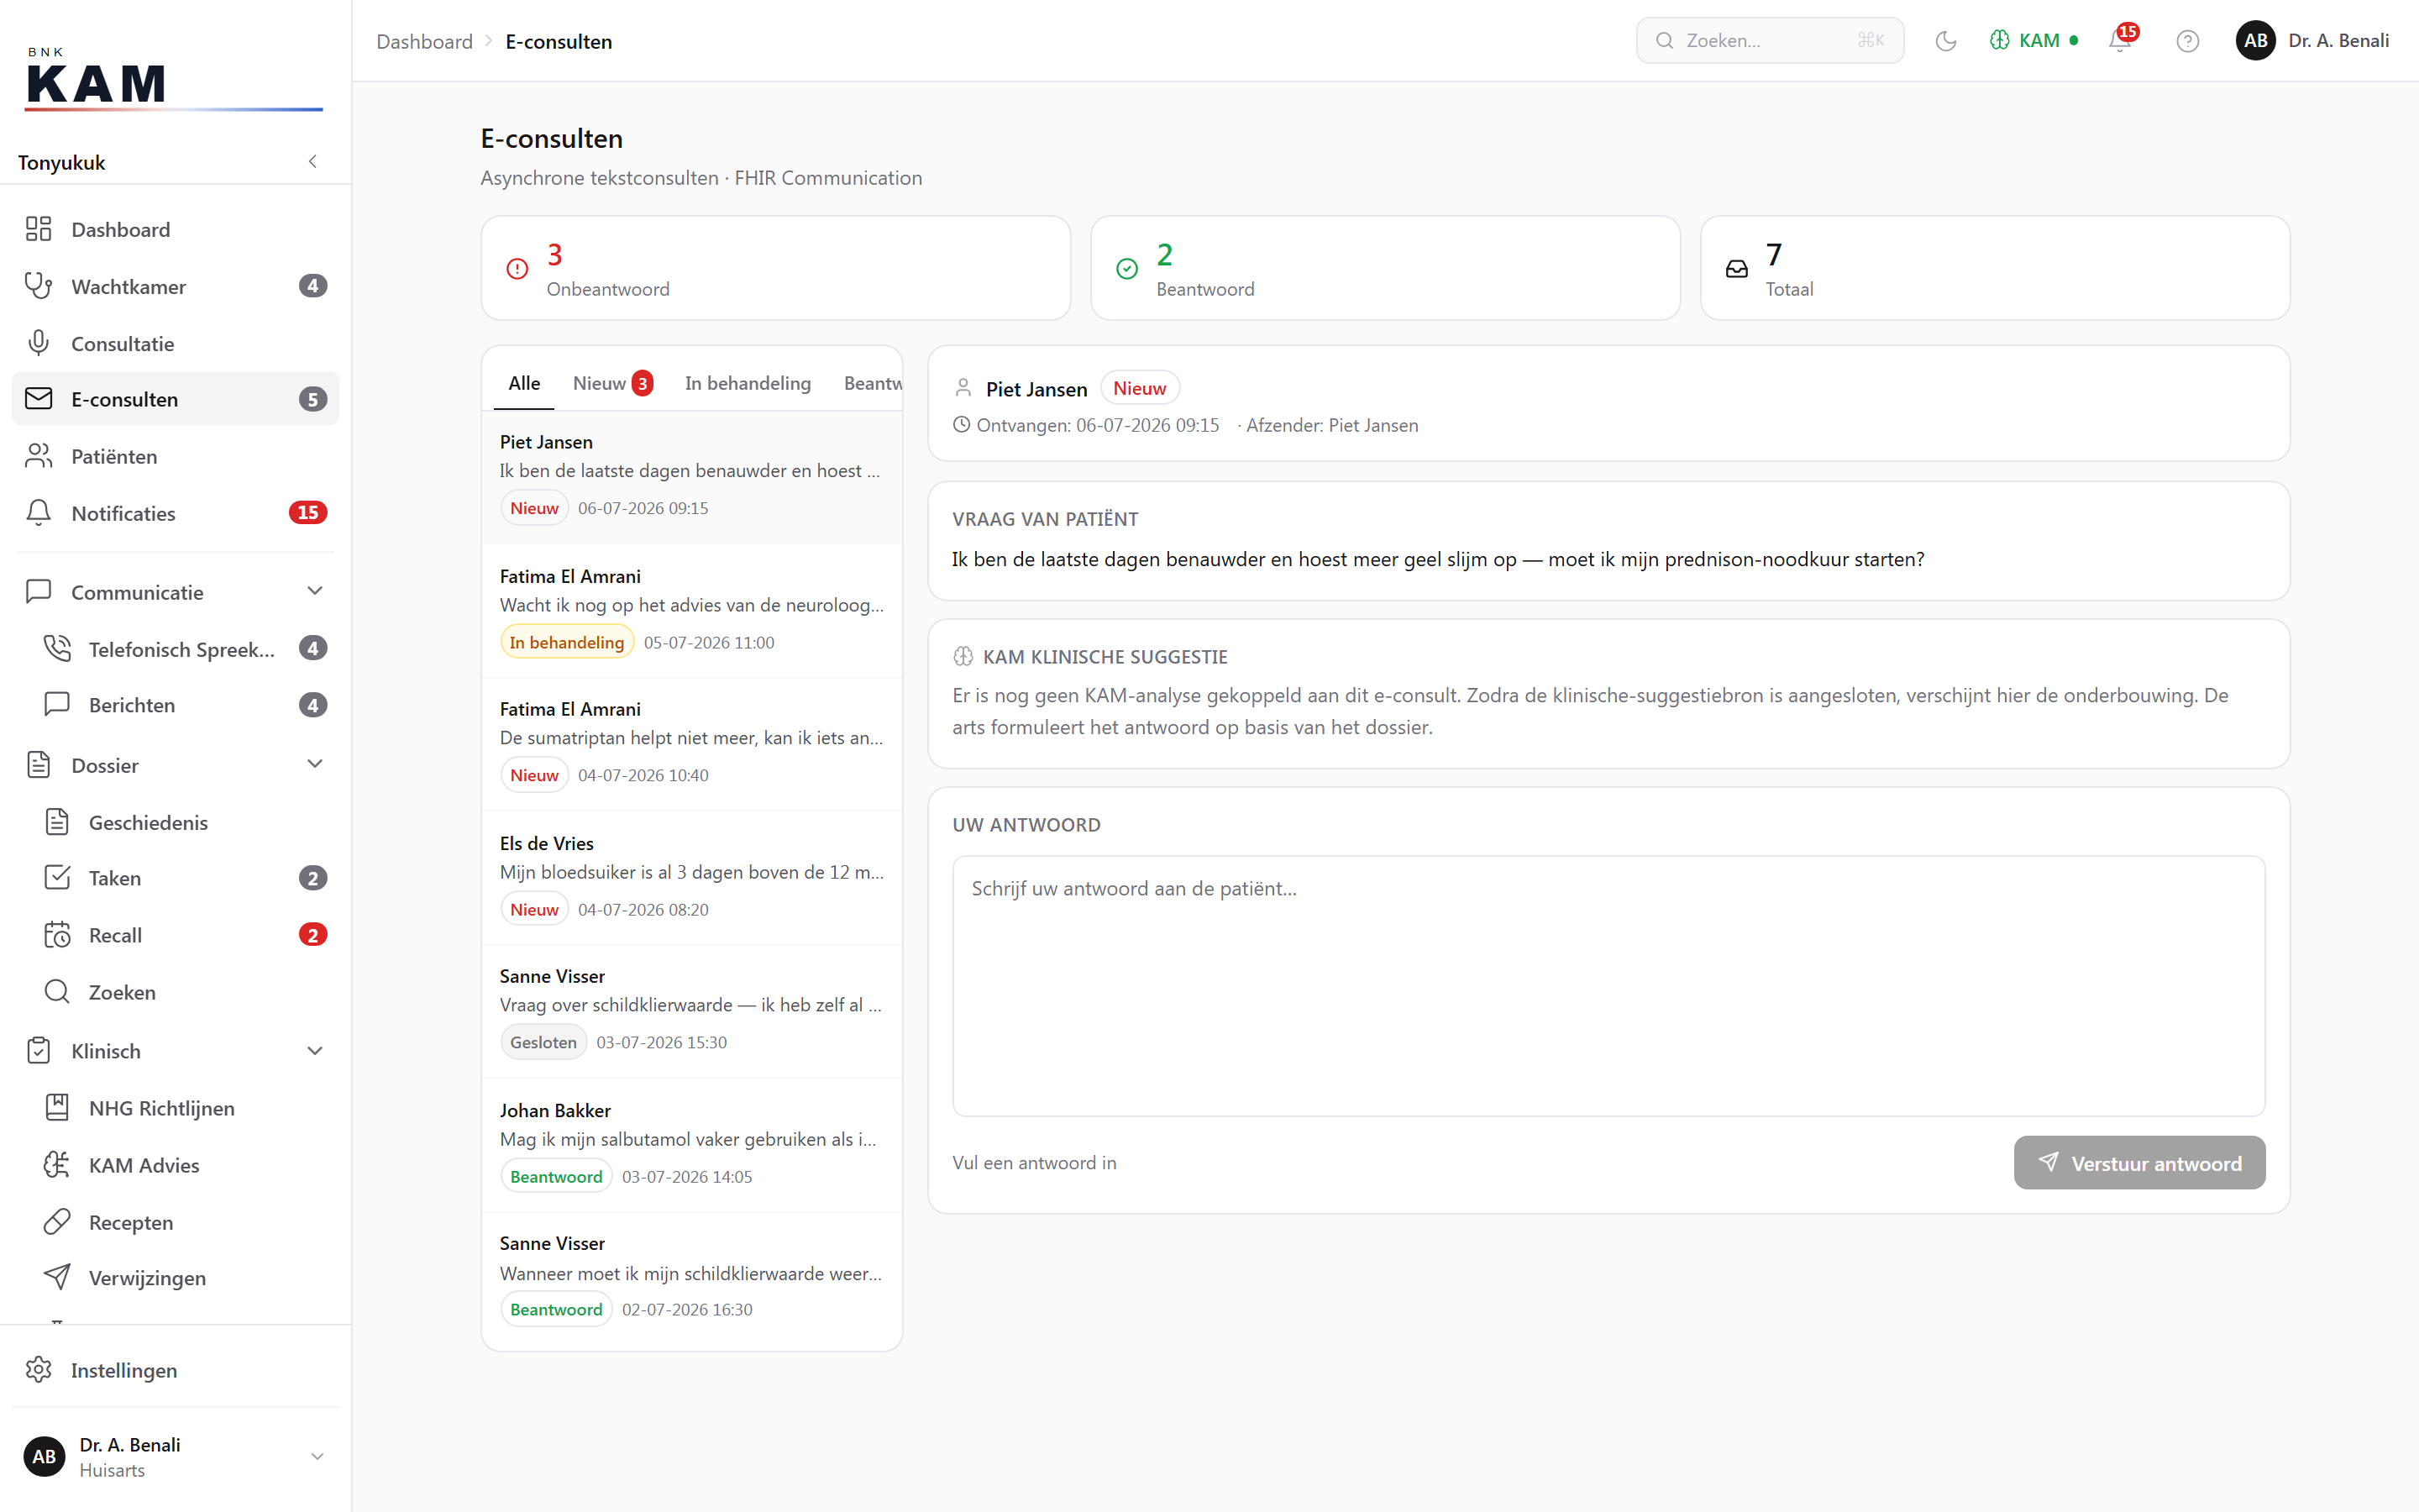Image resolution: width=2419 pixels, height=1512 pixels.
Task: Open Sanne Visser Gesloten e-consult
Action: click(x=692, y=1010)
